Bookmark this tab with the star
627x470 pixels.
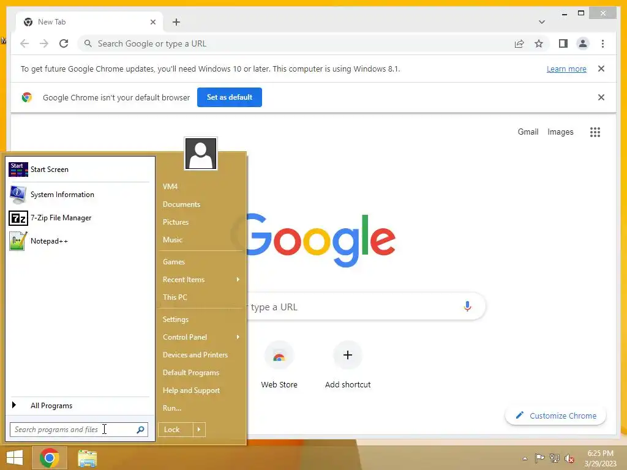[539, 43]
